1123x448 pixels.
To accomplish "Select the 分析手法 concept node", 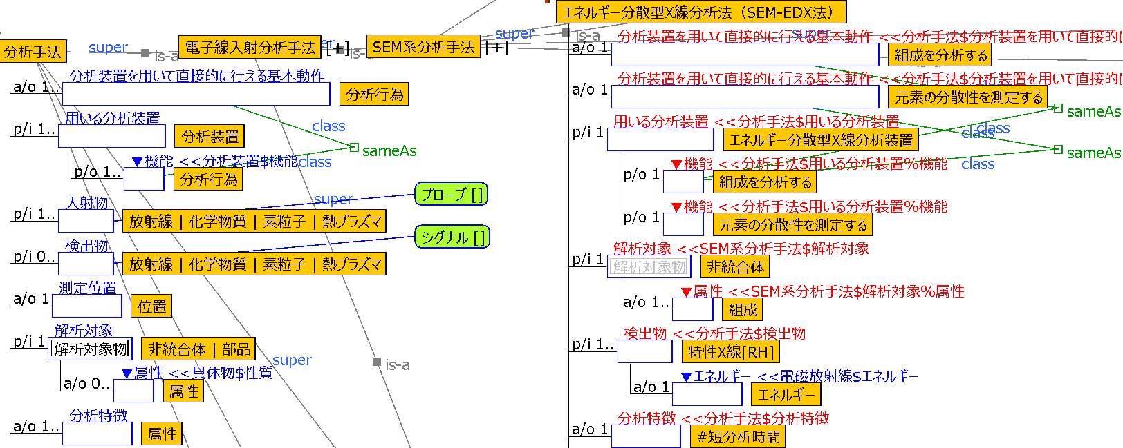I will [33, 52].
